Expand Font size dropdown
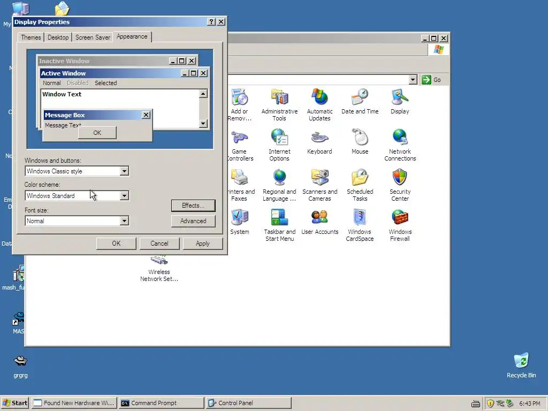This screenshot has height=411, width=548. [x=124, y=220]
